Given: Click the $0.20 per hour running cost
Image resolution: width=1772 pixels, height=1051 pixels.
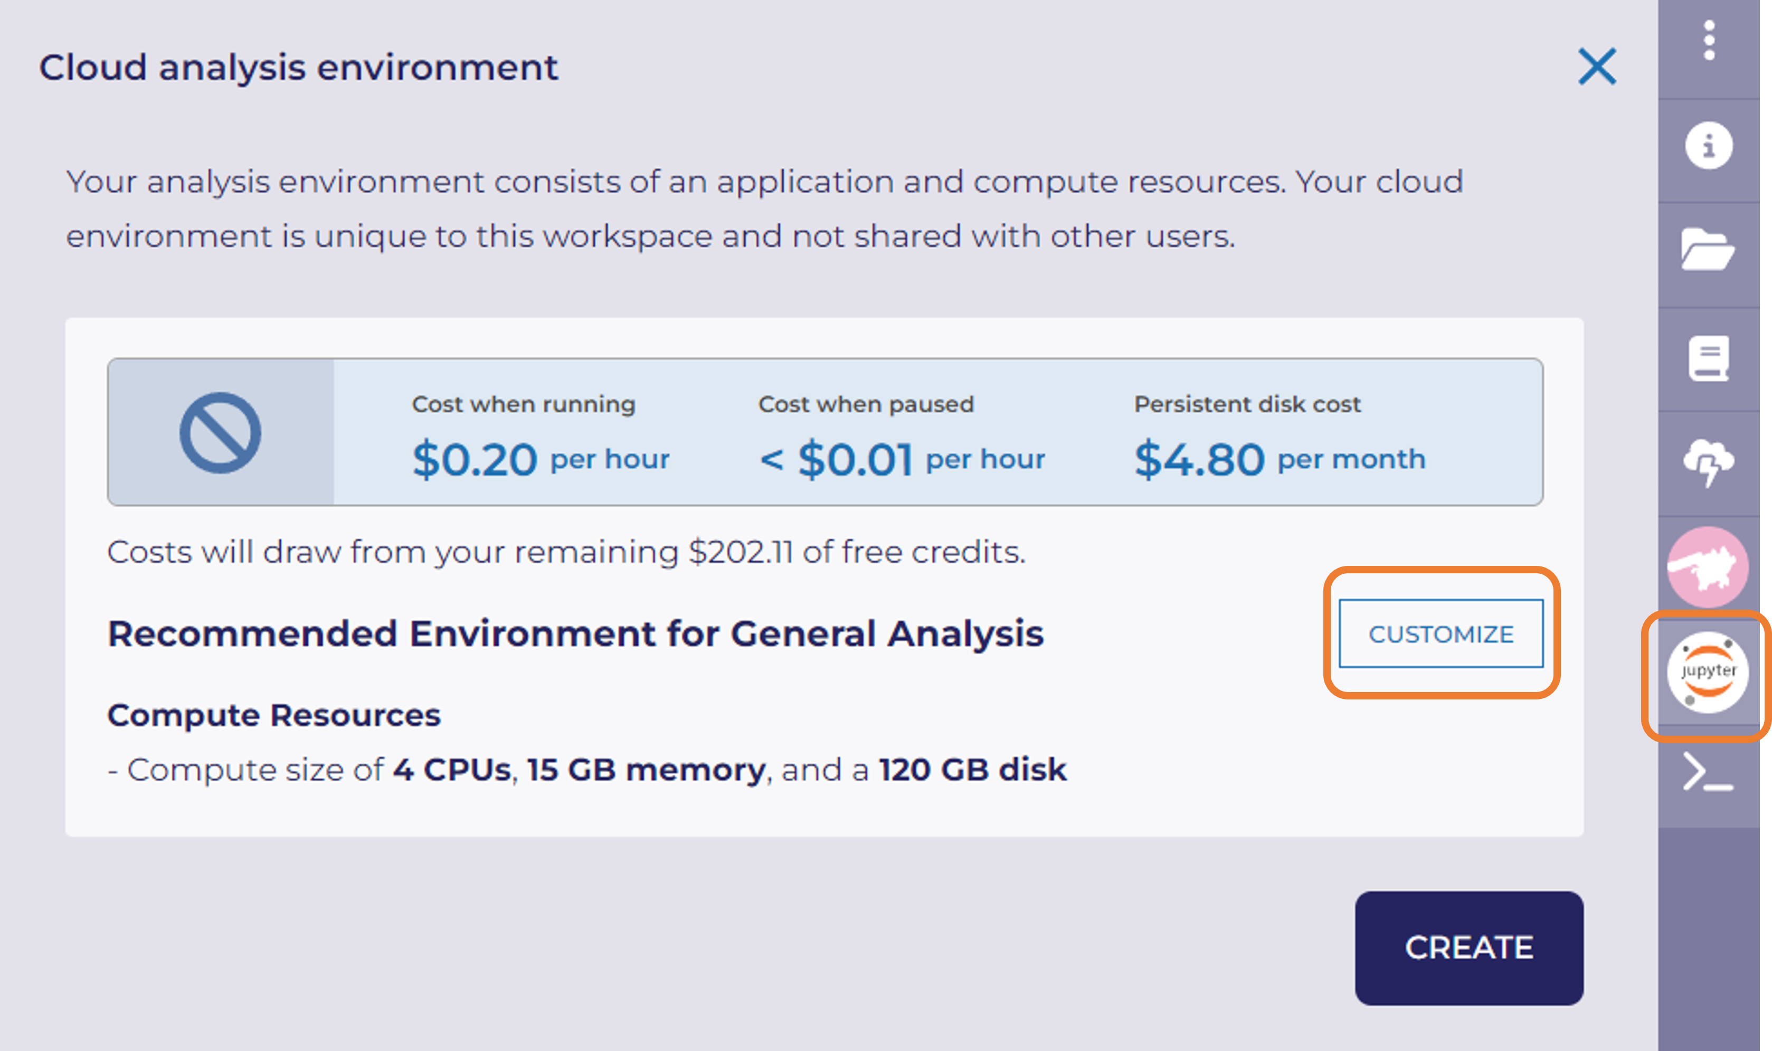Looking at the screenshot, I should [x=541, y=459].
